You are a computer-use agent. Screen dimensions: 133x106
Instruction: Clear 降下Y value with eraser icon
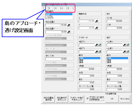[100, 52]
